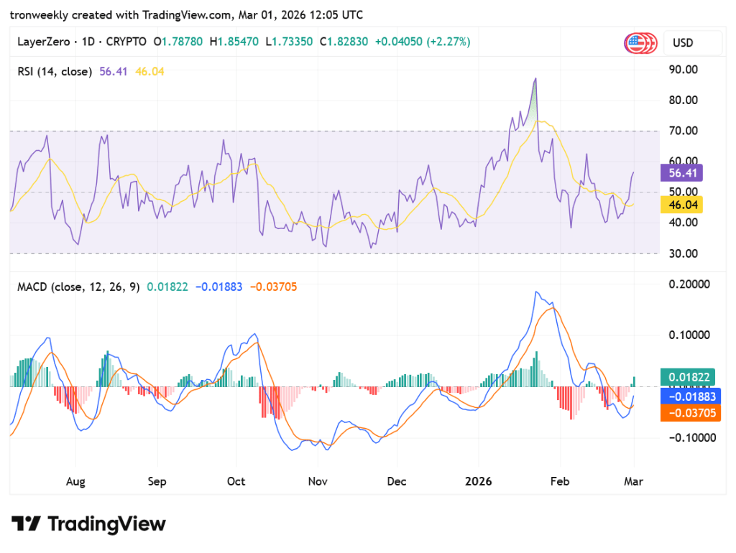Select the change value +0.04050 (+2.27%)
This screenshot has height=553, width=736.
tap(422, 42)
